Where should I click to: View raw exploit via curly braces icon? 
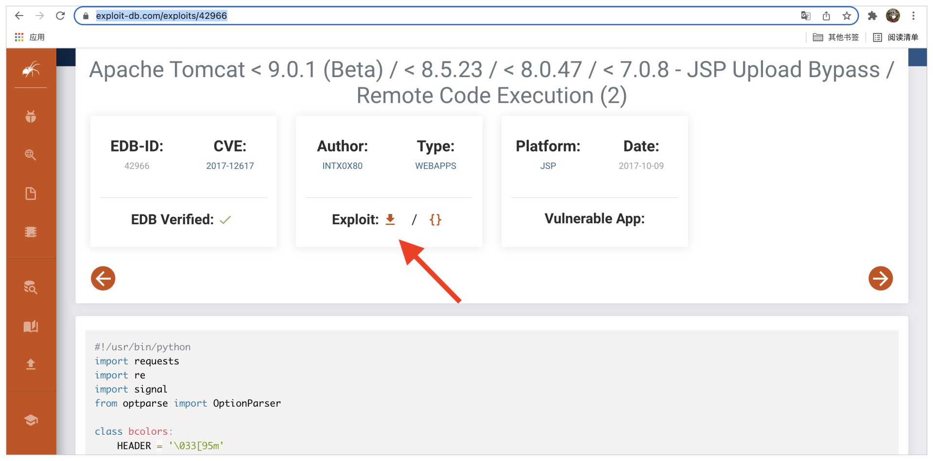point(435,220)
